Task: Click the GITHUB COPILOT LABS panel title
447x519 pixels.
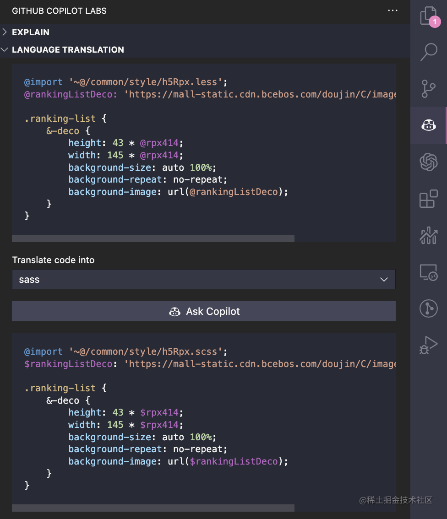Action: click(x=59, y=11)
